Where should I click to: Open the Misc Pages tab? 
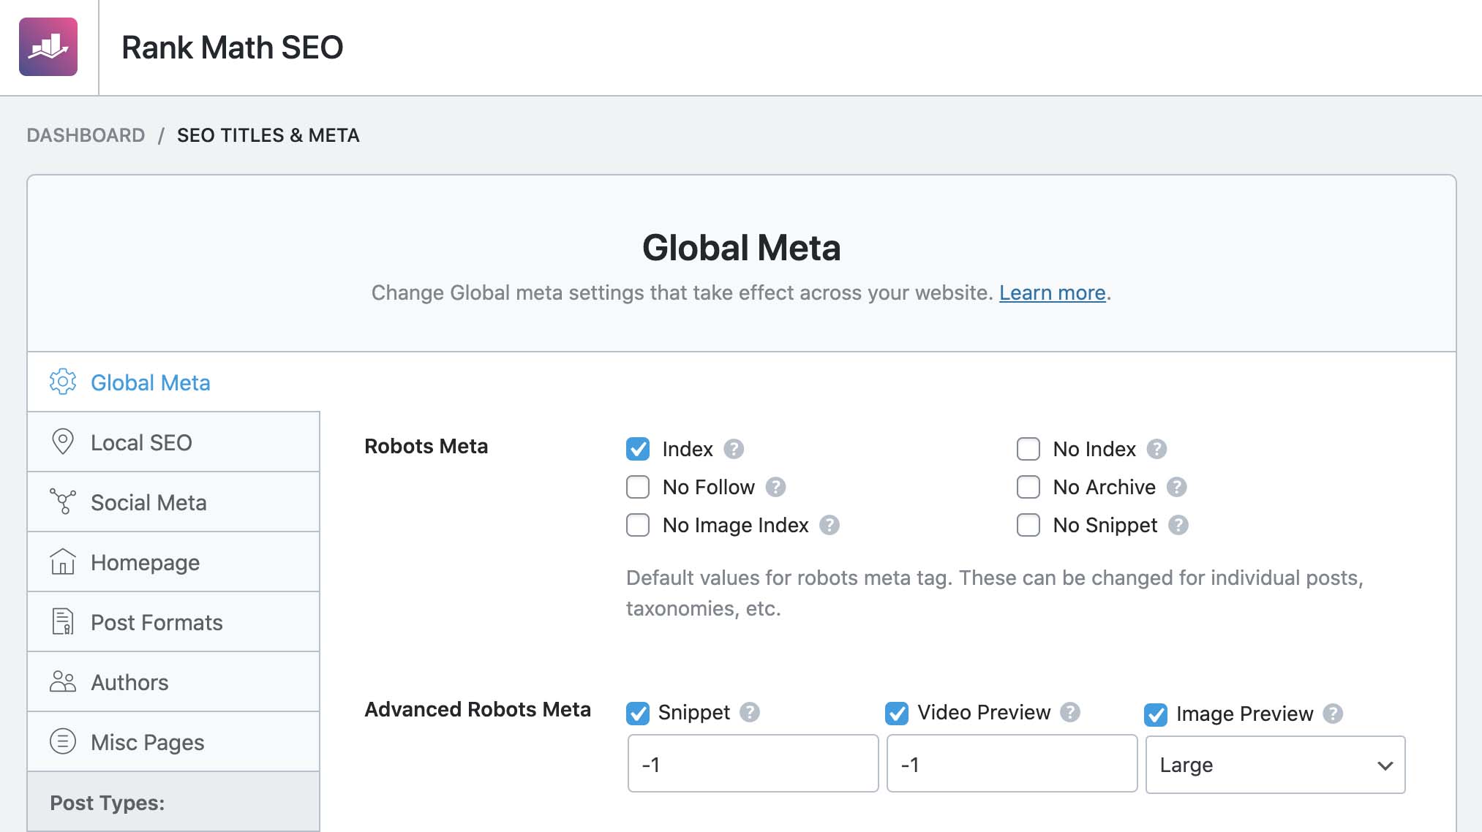[x=173, y=741]
